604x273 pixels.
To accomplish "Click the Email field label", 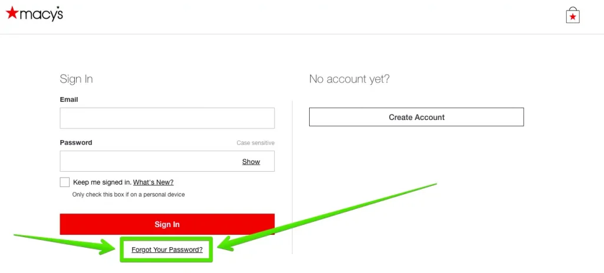I will (69, 99).
